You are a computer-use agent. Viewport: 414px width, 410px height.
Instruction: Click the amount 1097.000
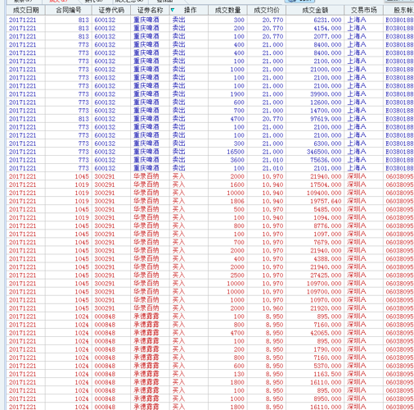[x=327, y=234]
